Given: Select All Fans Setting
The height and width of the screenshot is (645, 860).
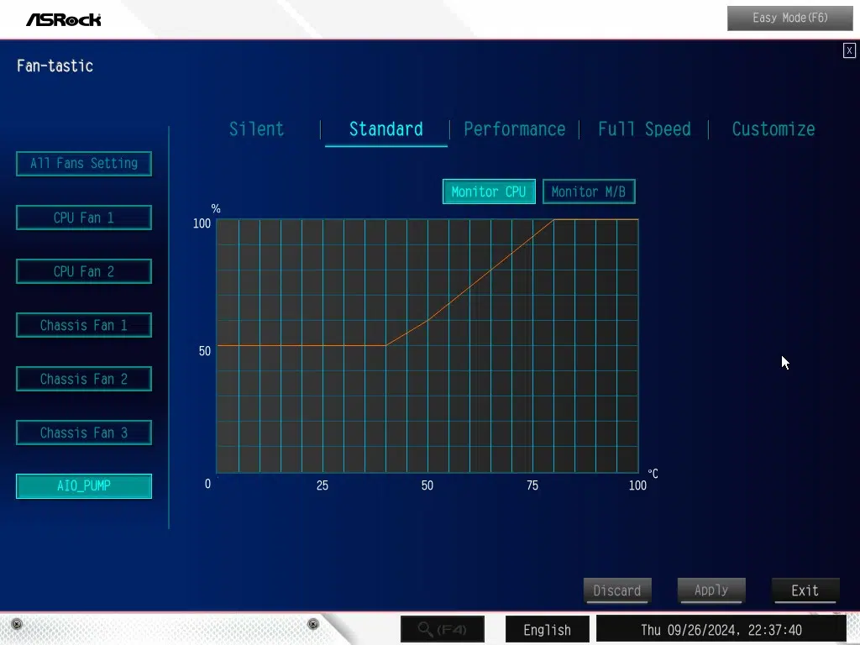Looking at the screenshot, I should pos(84,164).
